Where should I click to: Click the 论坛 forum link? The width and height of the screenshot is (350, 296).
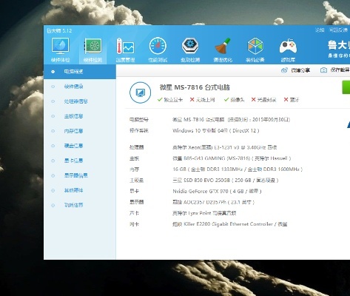[320, 30]
